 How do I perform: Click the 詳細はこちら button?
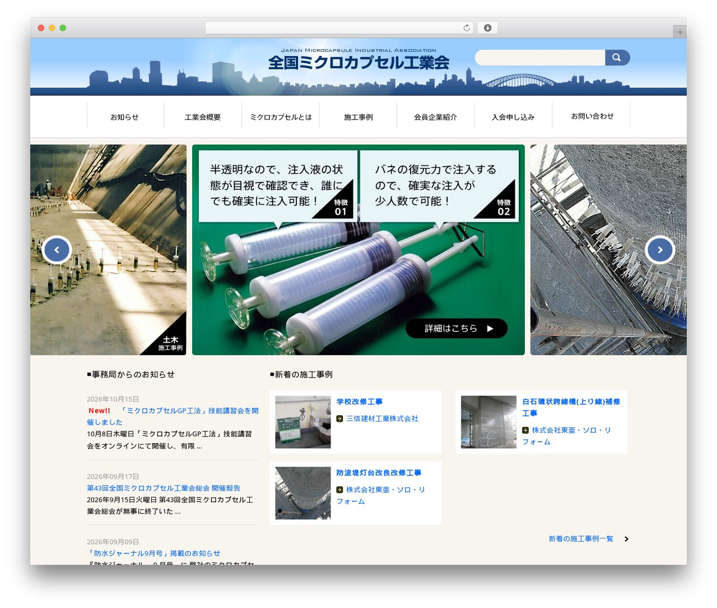[457, 329]
